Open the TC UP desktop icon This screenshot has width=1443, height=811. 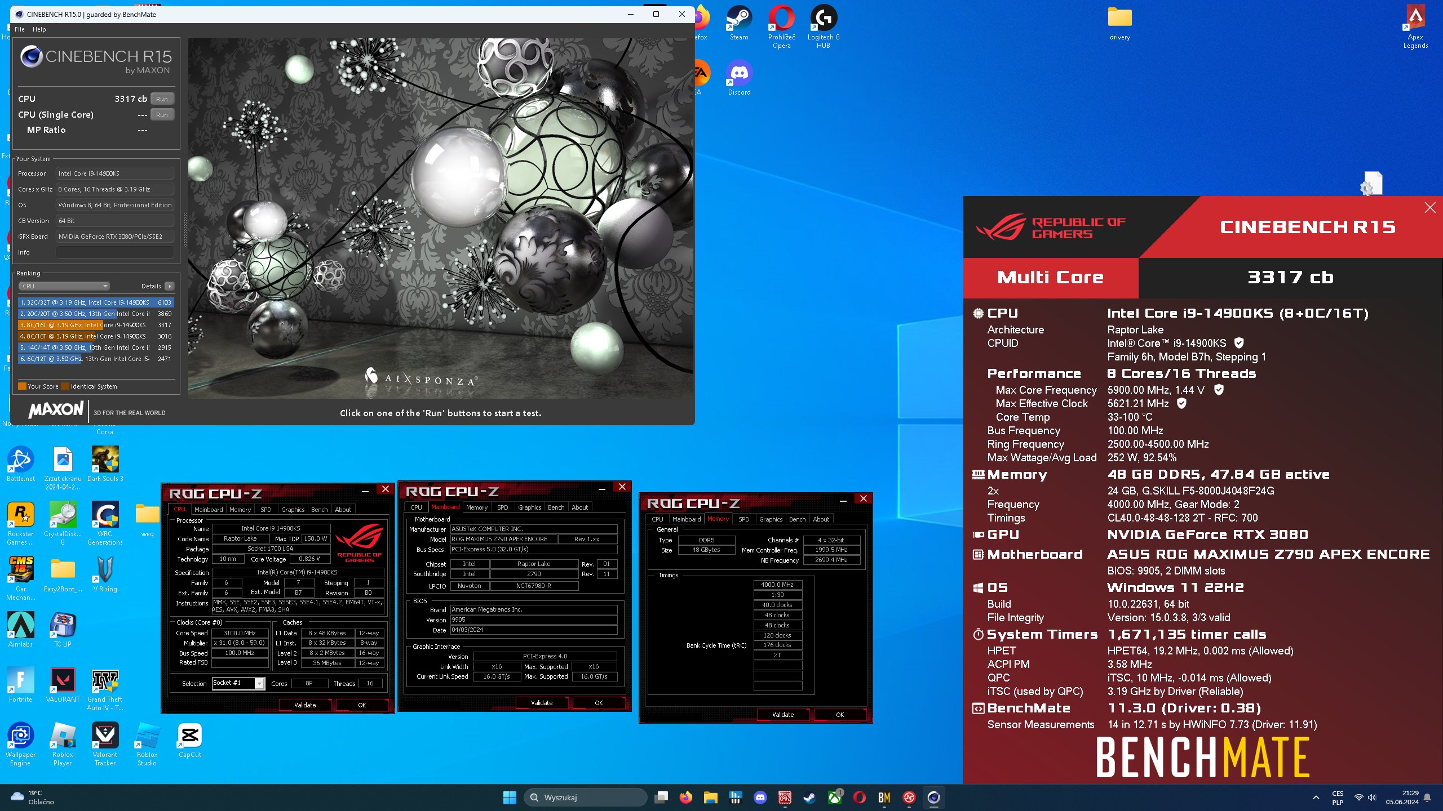click(x=63, y=630)
